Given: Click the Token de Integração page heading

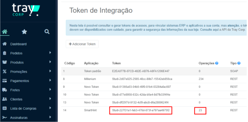Looking at the screenshot, I should click(101, 10).
